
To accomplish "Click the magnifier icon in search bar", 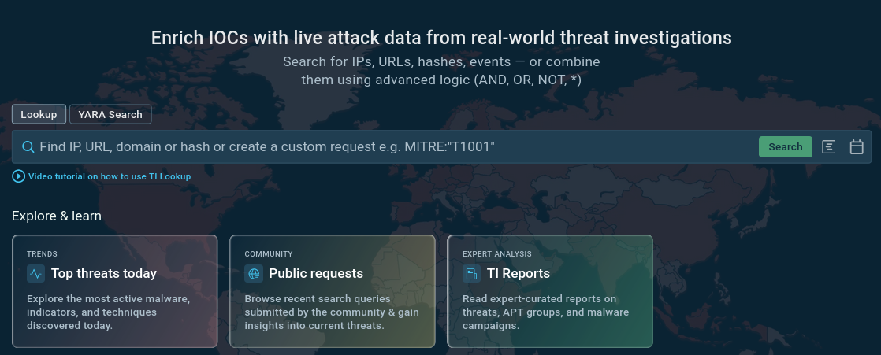I will (x=28, y=147).
